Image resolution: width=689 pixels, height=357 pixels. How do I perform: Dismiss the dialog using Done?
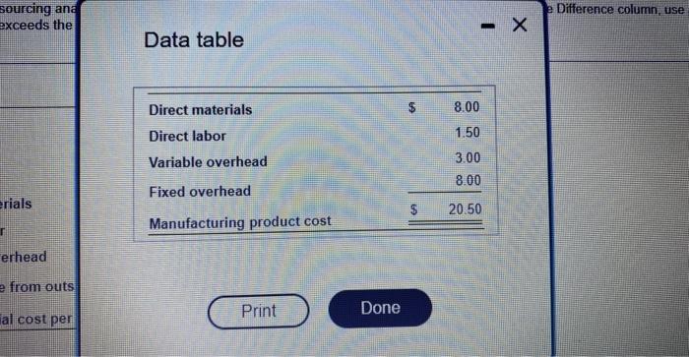[380, 308]
